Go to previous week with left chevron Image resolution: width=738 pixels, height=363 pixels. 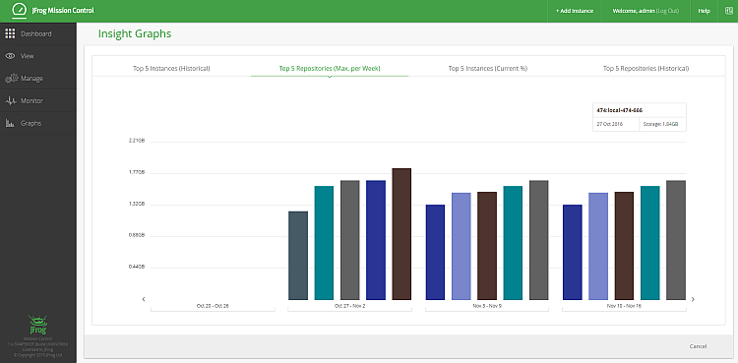143,299
